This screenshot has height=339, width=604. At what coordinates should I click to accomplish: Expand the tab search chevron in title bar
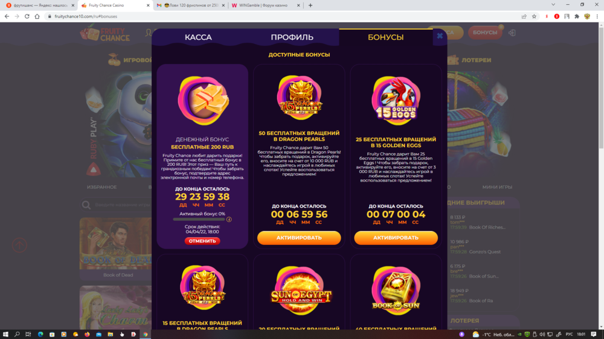(x=553, y=5)
